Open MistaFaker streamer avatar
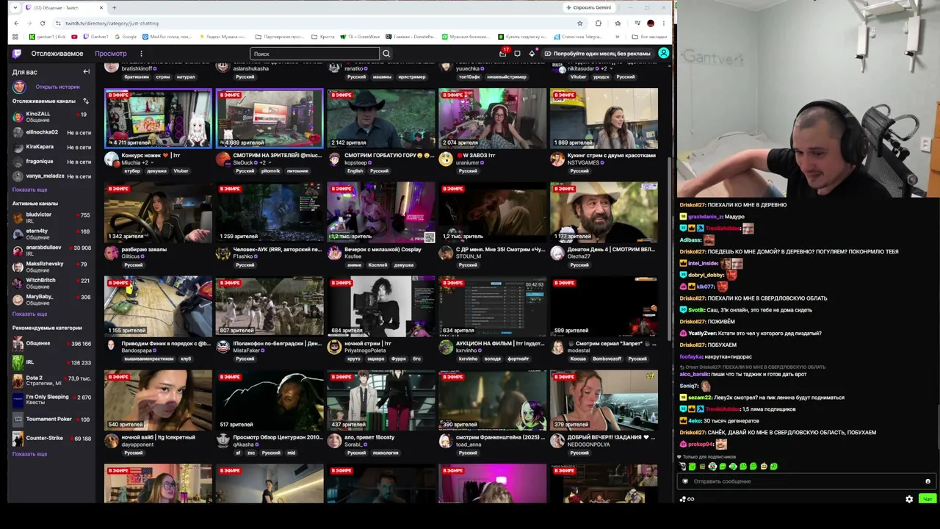The image size is (940, 529). (223, 348)
